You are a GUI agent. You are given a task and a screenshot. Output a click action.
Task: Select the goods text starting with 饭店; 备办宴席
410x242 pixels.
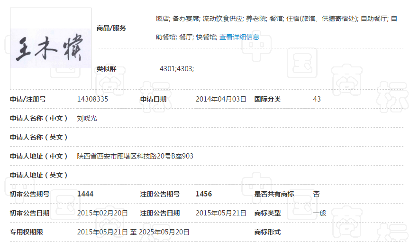click(276, 19)
